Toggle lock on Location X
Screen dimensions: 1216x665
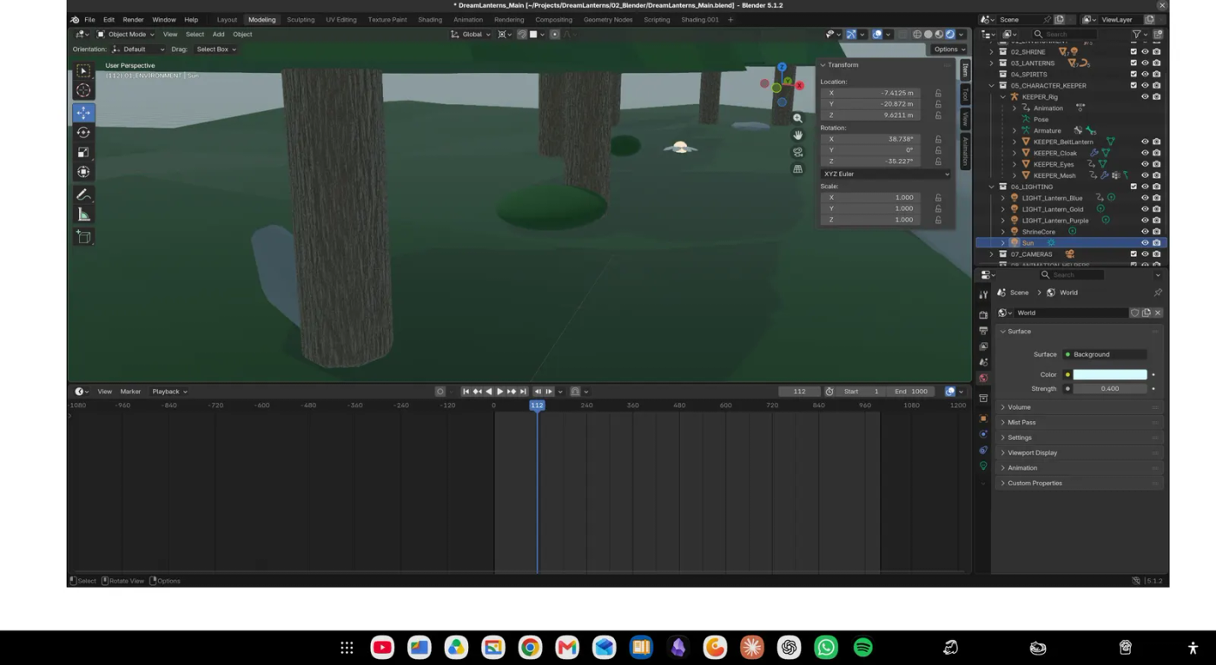coord(938,93)
